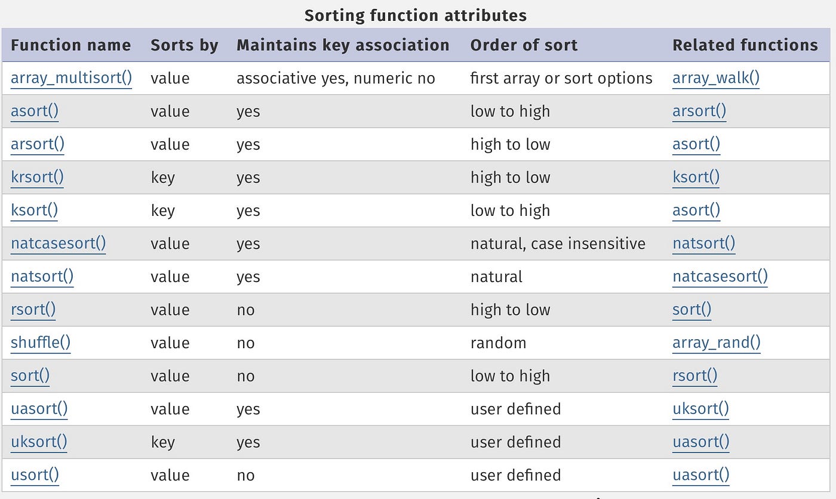Click the usort() function link
Image resolution: width=836 pixels, height=499 pixels.
coord(35,475)
